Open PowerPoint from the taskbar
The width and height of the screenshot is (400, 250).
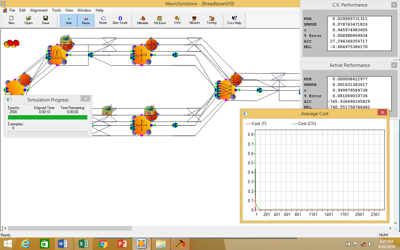click(122, 244)
